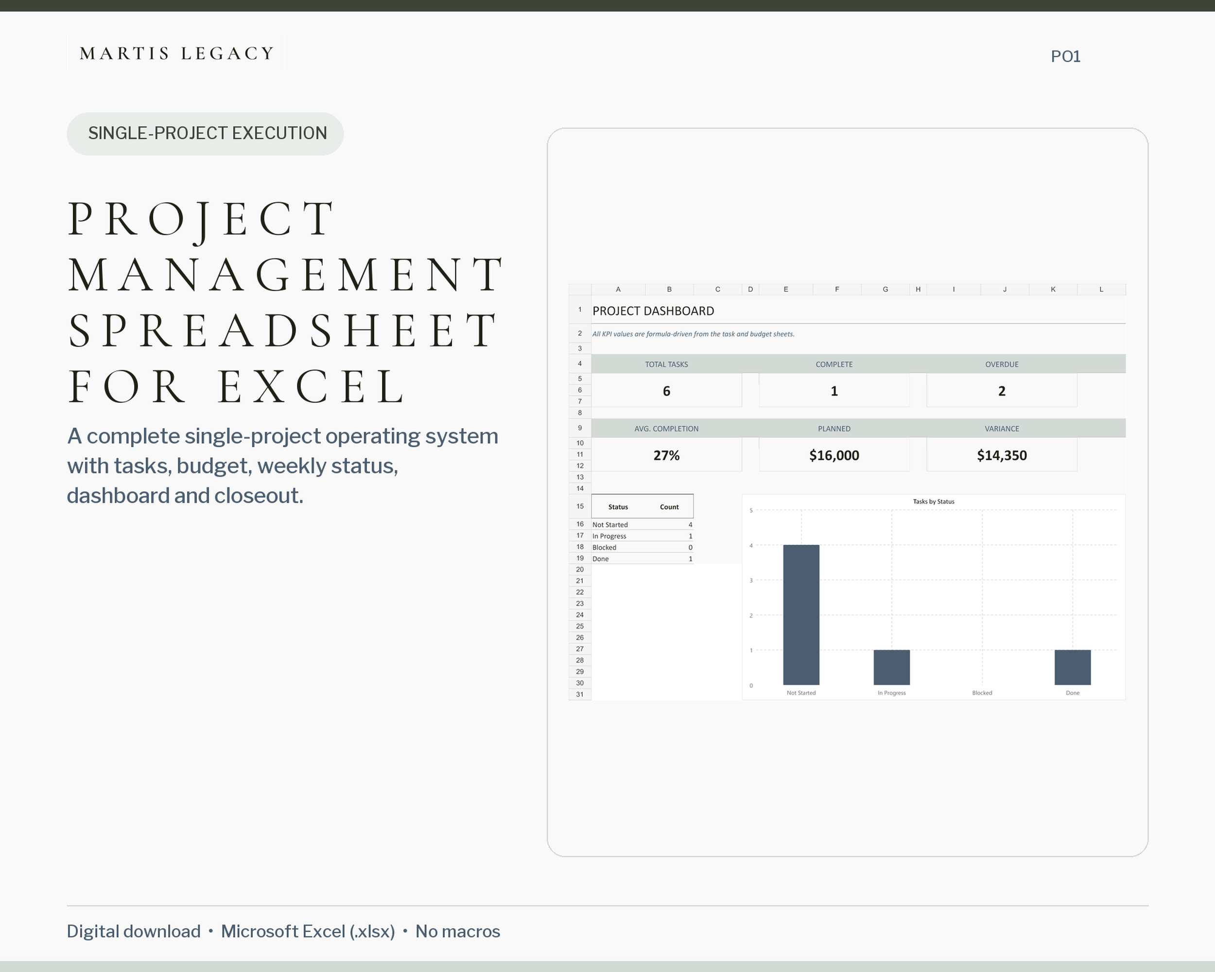Select the PLANNED value $16,000
1215x972 pixels.
pyautogui.click(x=834, y=455)
